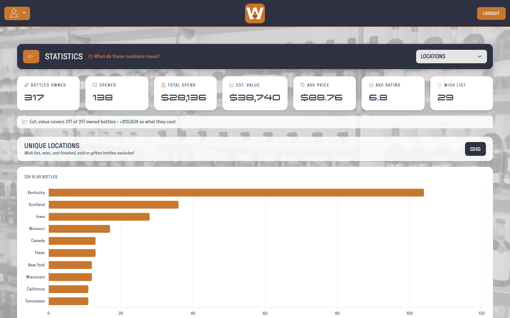Click the New York chart bar

click(x=70, y=265)
